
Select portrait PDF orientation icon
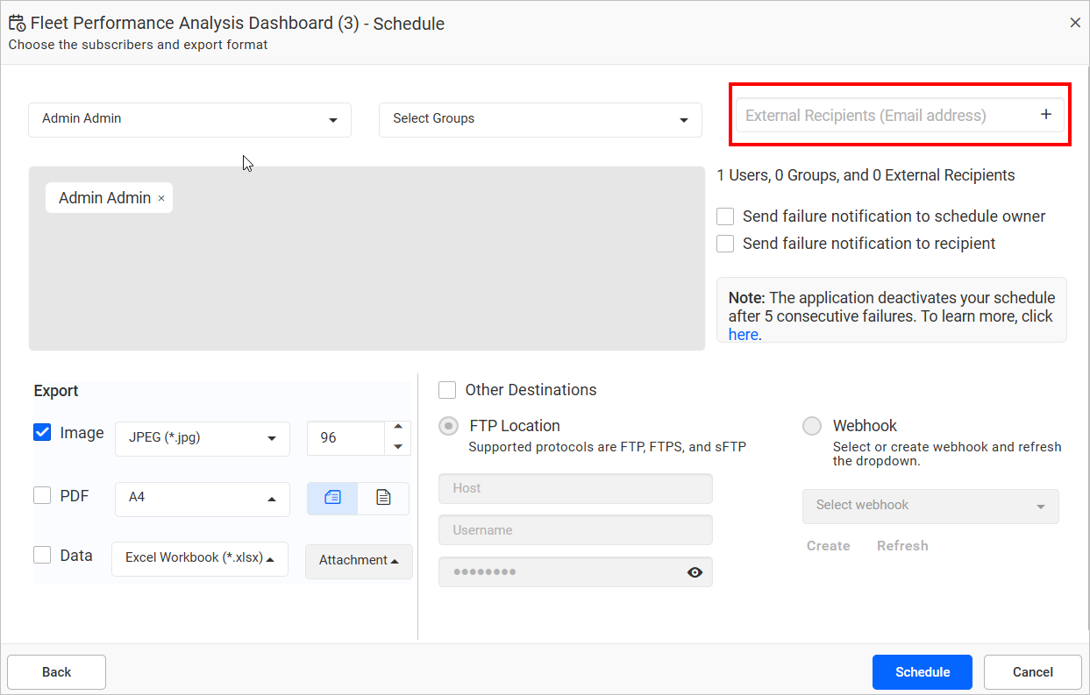click(x=383, y=498)
